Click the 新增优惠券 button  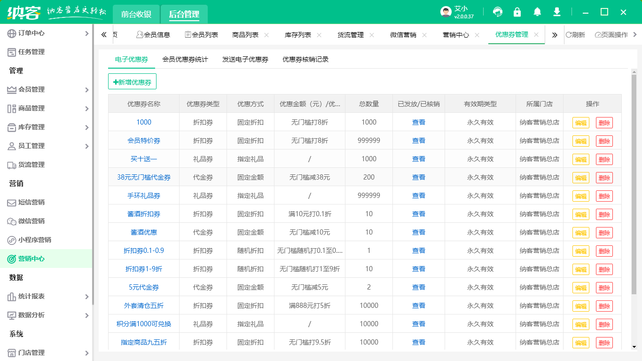click(x=132, y=81)
